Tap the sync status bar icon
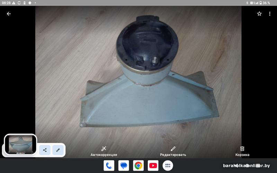This screenshot has width=277, height=173. [x=19, y=3]
